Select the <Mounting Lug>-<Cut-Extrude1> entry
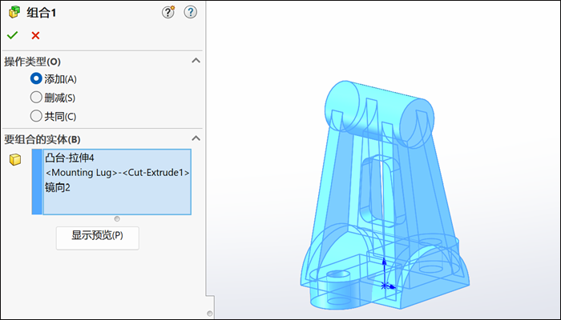This screenshot has height=320, width=561. coord(117,173)
